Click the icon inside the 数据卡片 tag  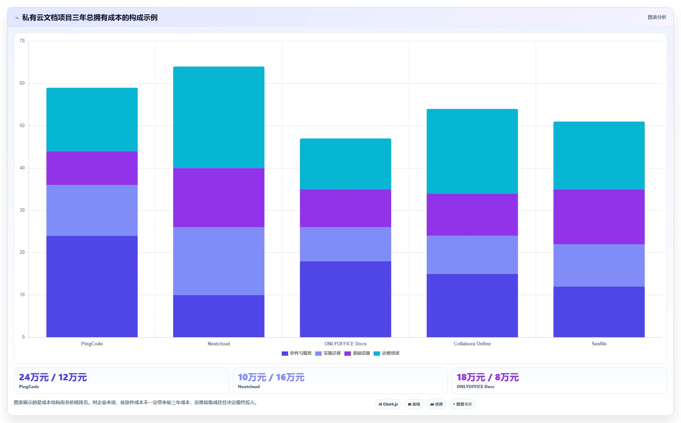(454, 404)
